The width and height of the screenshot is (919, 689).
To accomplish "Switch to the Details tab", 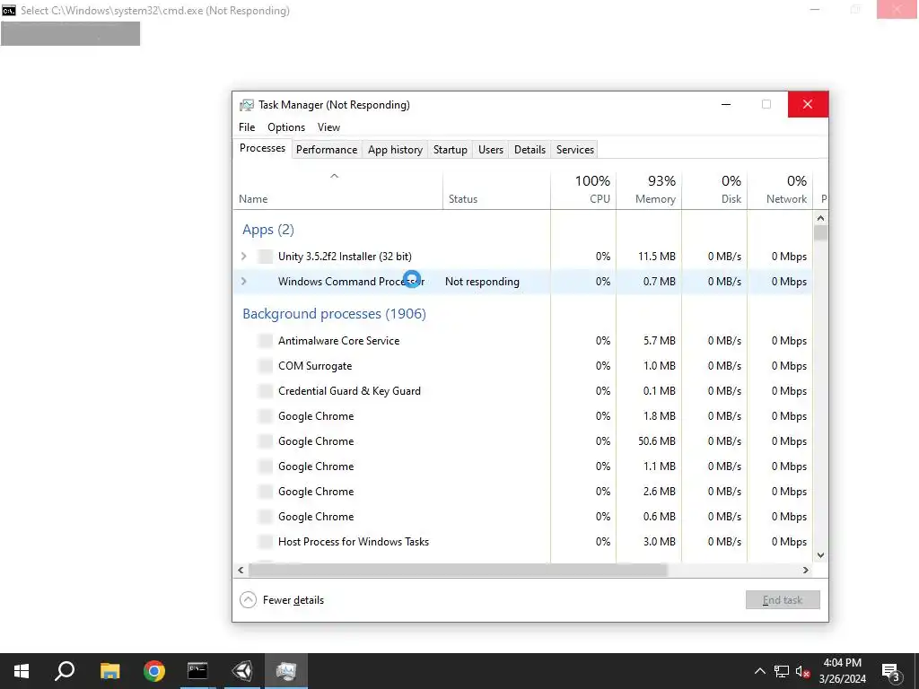I will (x=530, y=150).
